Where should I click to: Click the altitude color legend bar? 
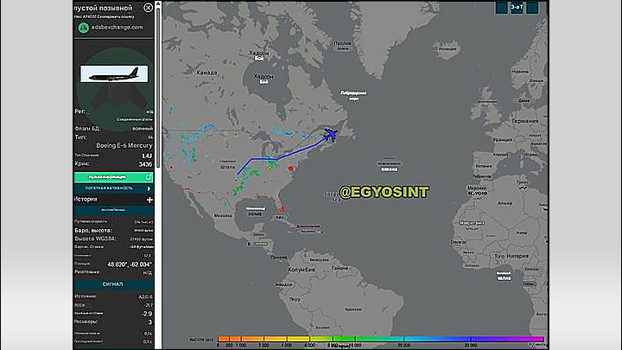coord(380,339)
